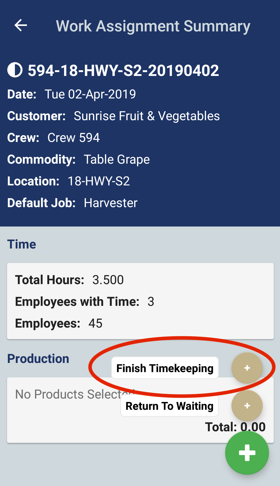The height and width of the screenshot is (486, 280).
Task: Tap the Date Tue 02-Apr-2019 row
Action: (72, 94)
